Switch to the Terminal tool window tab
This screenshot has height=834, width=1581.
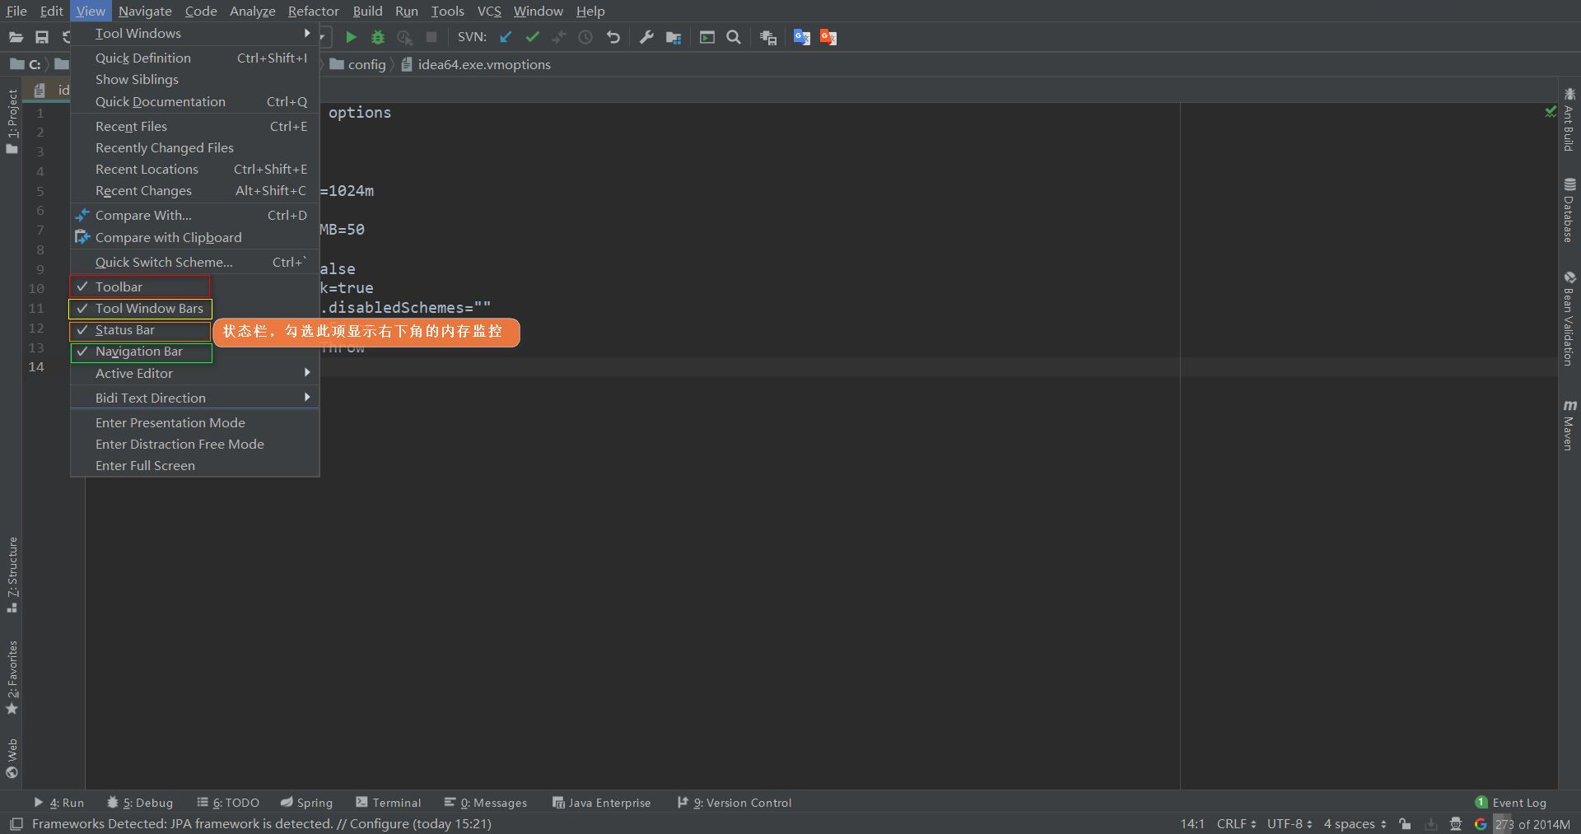click(389, 803)
